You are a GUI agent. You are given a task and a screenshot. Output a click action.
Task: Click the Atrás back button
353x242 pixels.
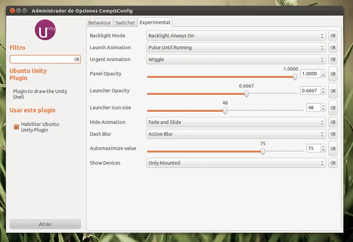pos(45,224)
